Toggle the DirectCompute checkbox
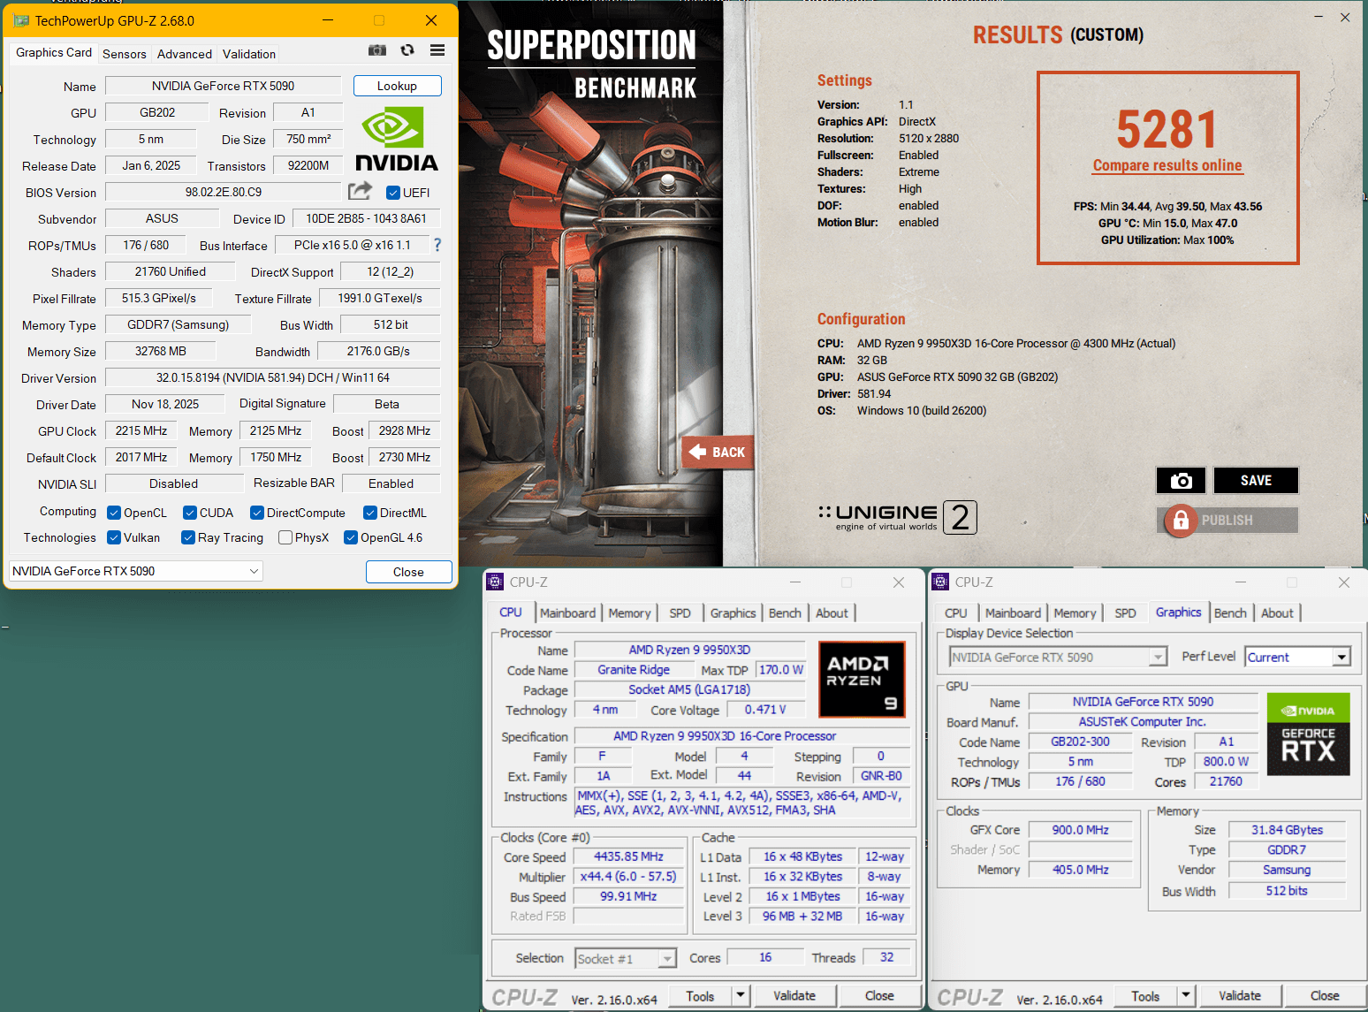 point(257,513)
